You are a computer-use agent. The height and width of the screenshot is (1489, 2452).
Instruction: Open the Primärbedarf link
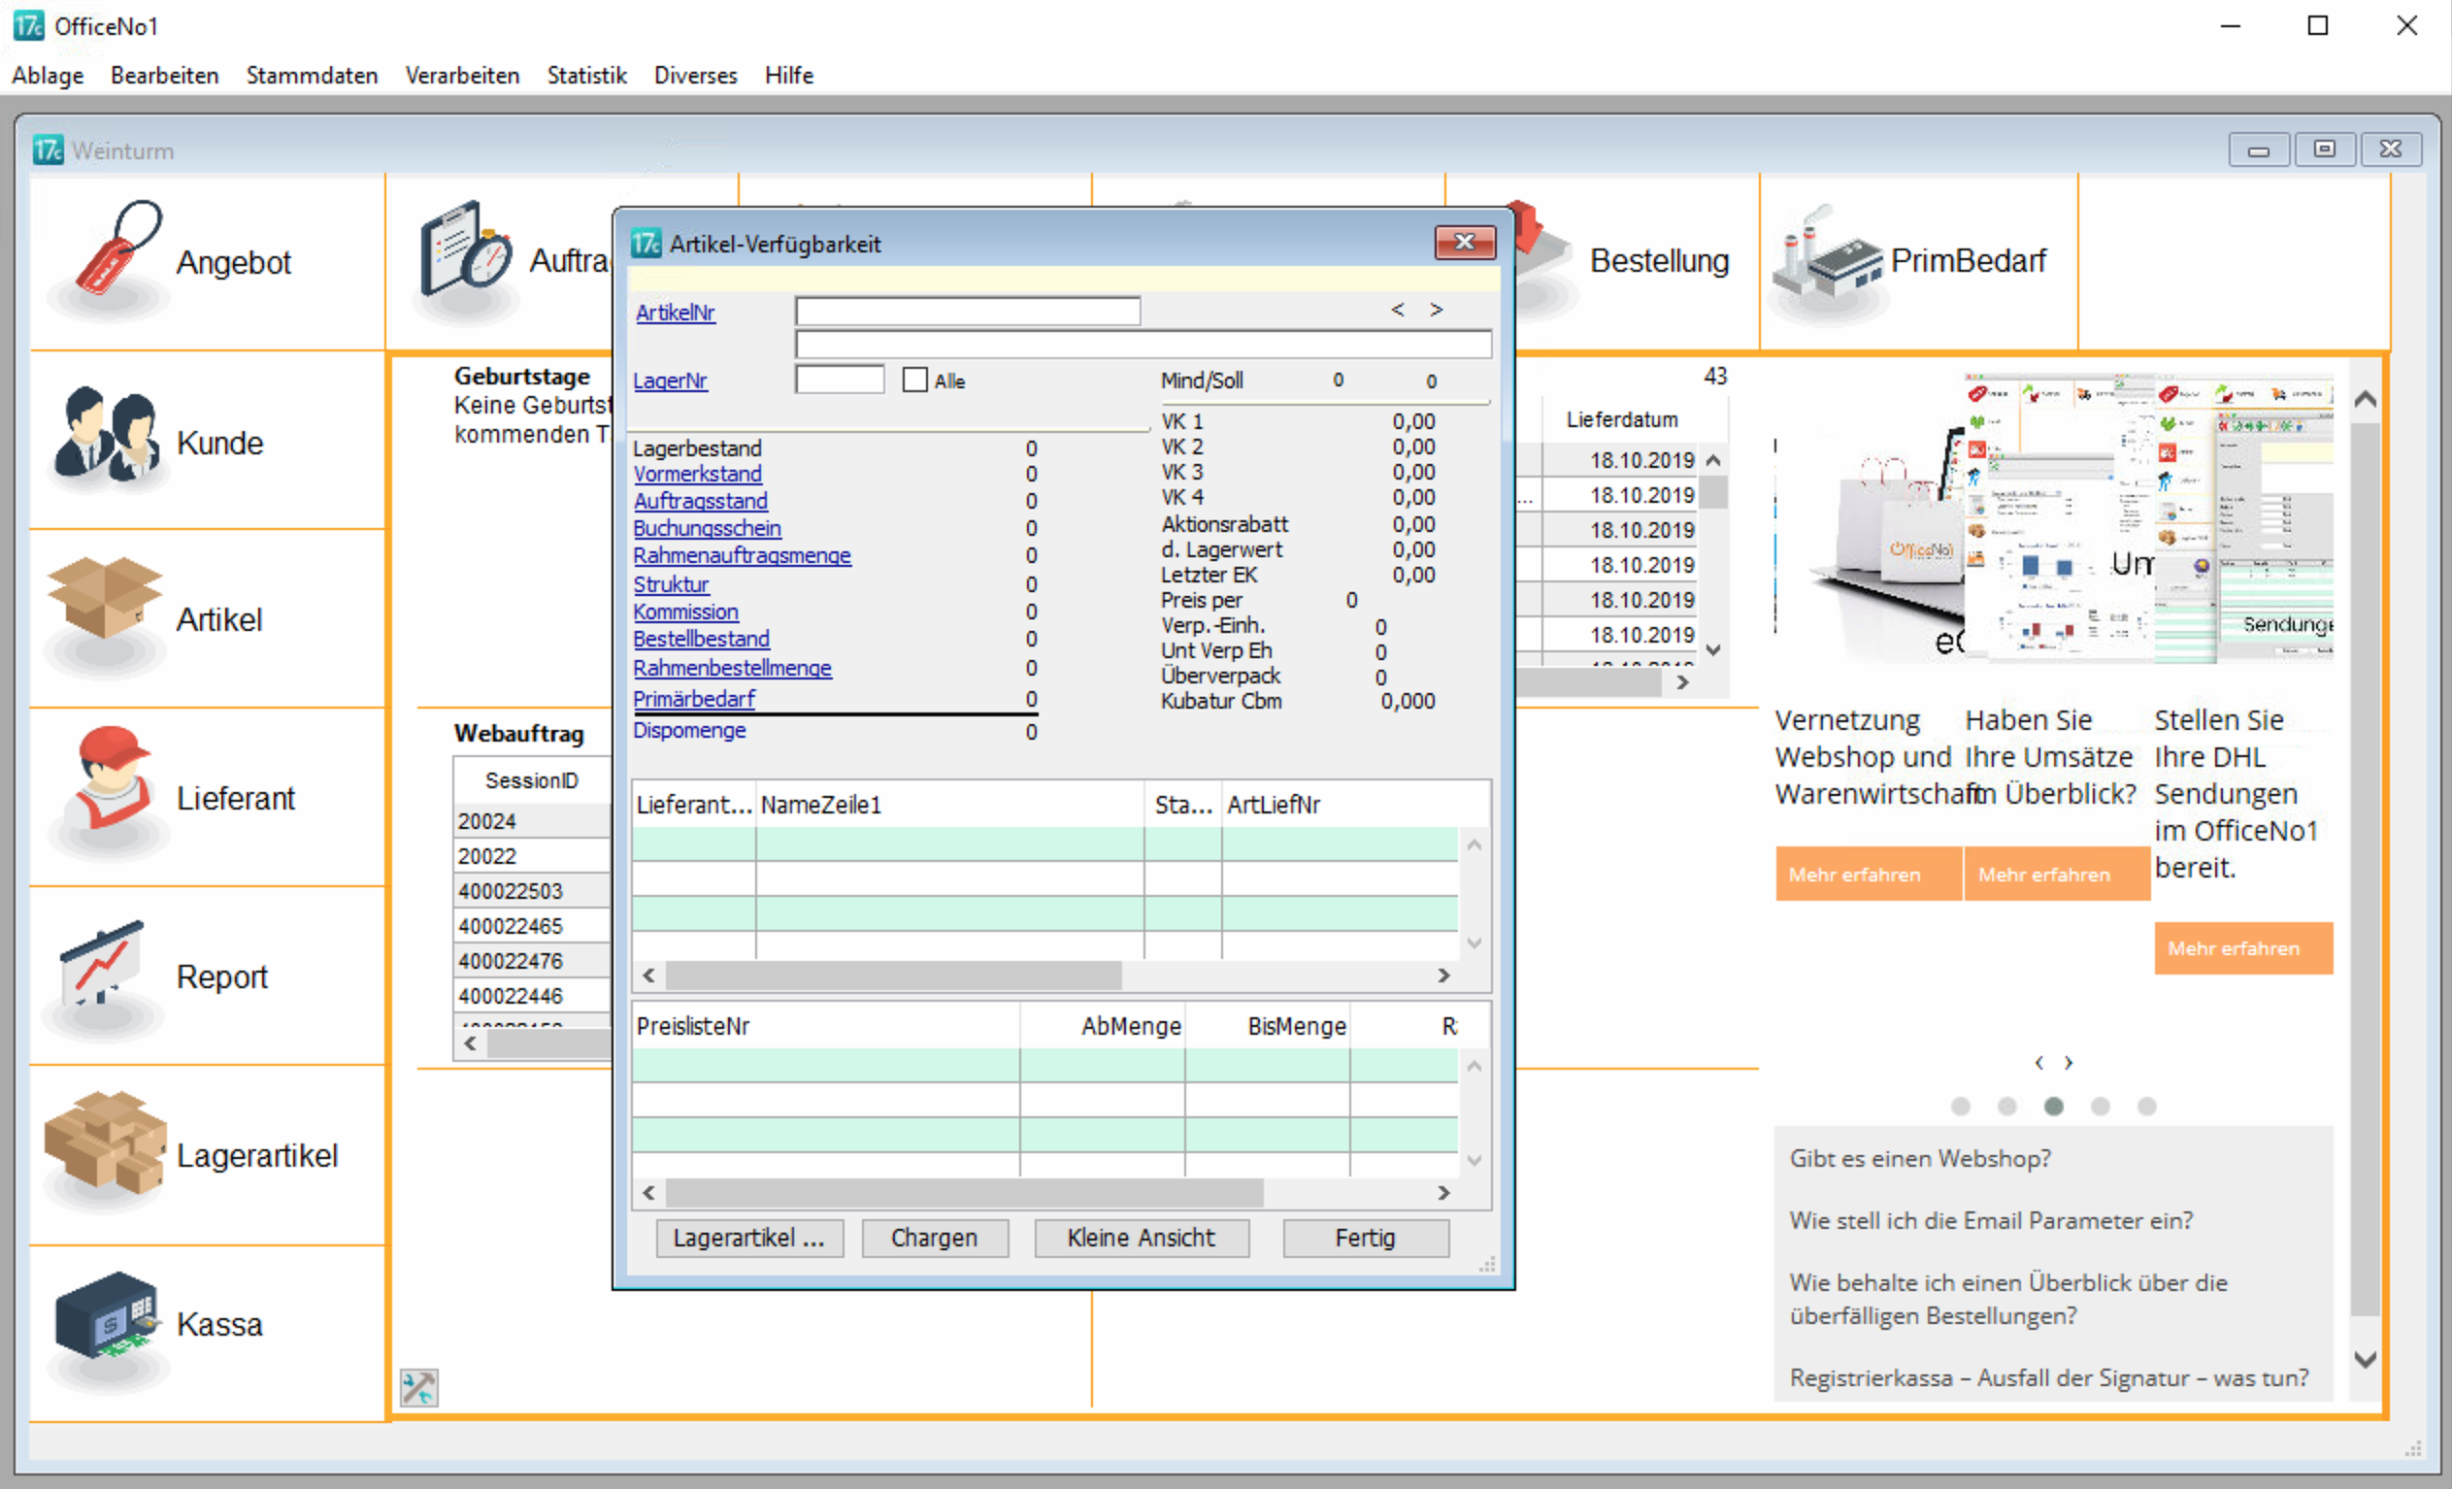694,699
